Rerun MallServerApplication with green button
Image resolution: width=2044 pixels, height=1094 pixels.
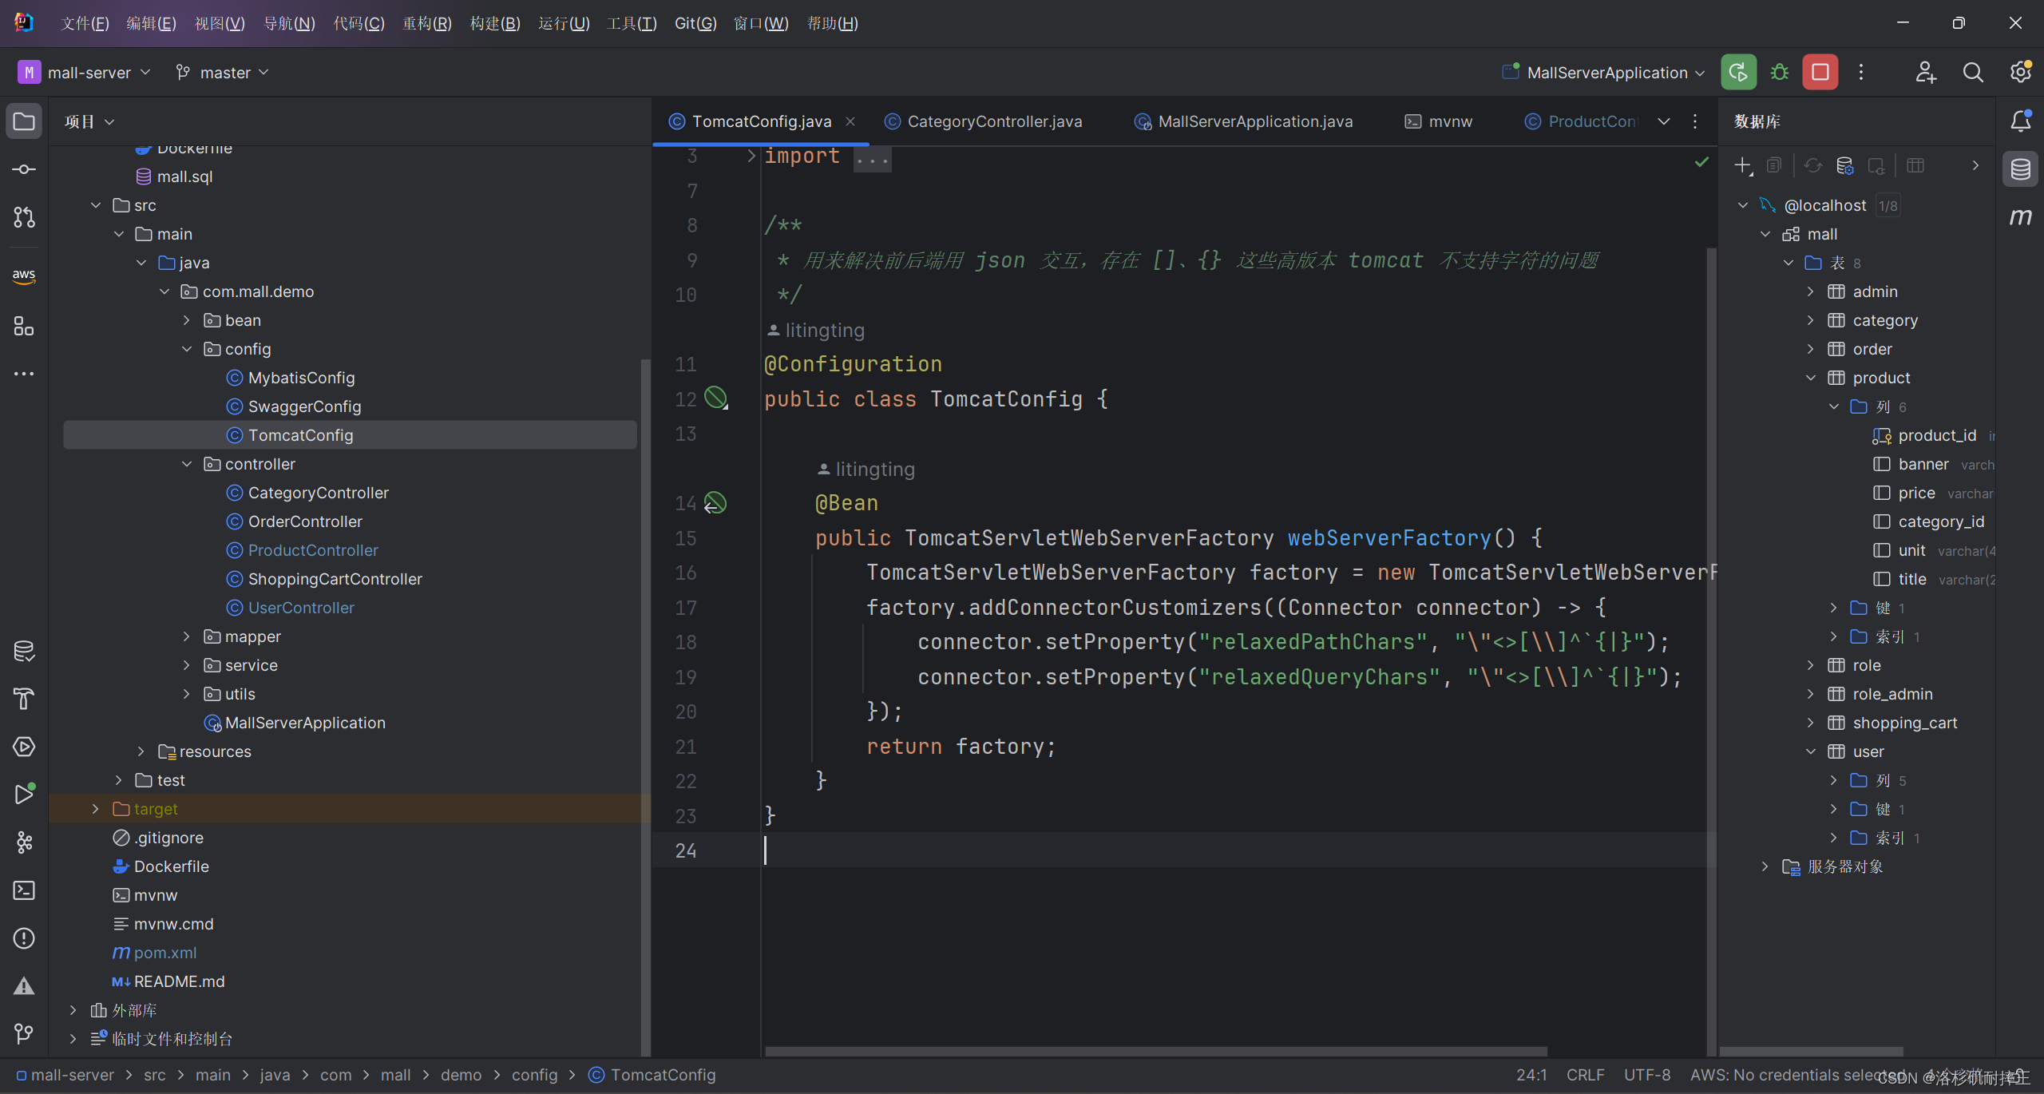[x=1738, y=72]
